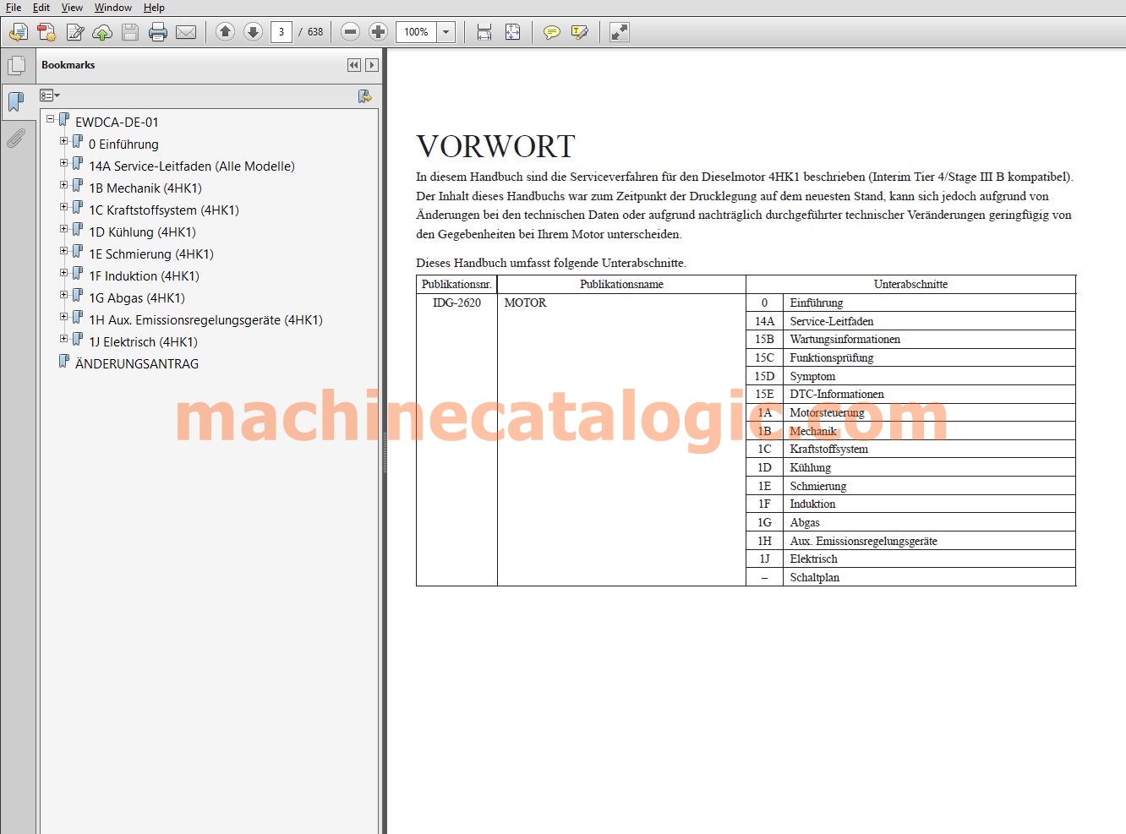Expand the 1E Schmierung bookmark
The height and width of the screenshot is (834, 1126).
coord(64,251)
